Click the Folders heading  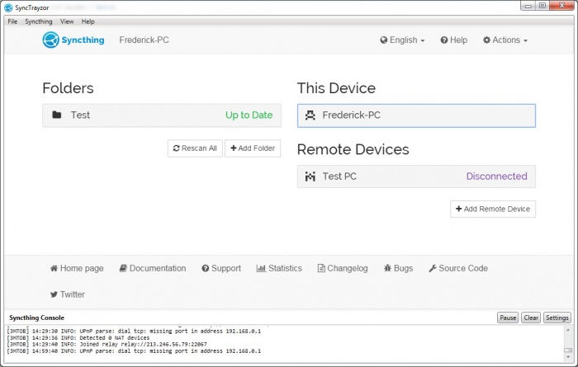point(69,88)
